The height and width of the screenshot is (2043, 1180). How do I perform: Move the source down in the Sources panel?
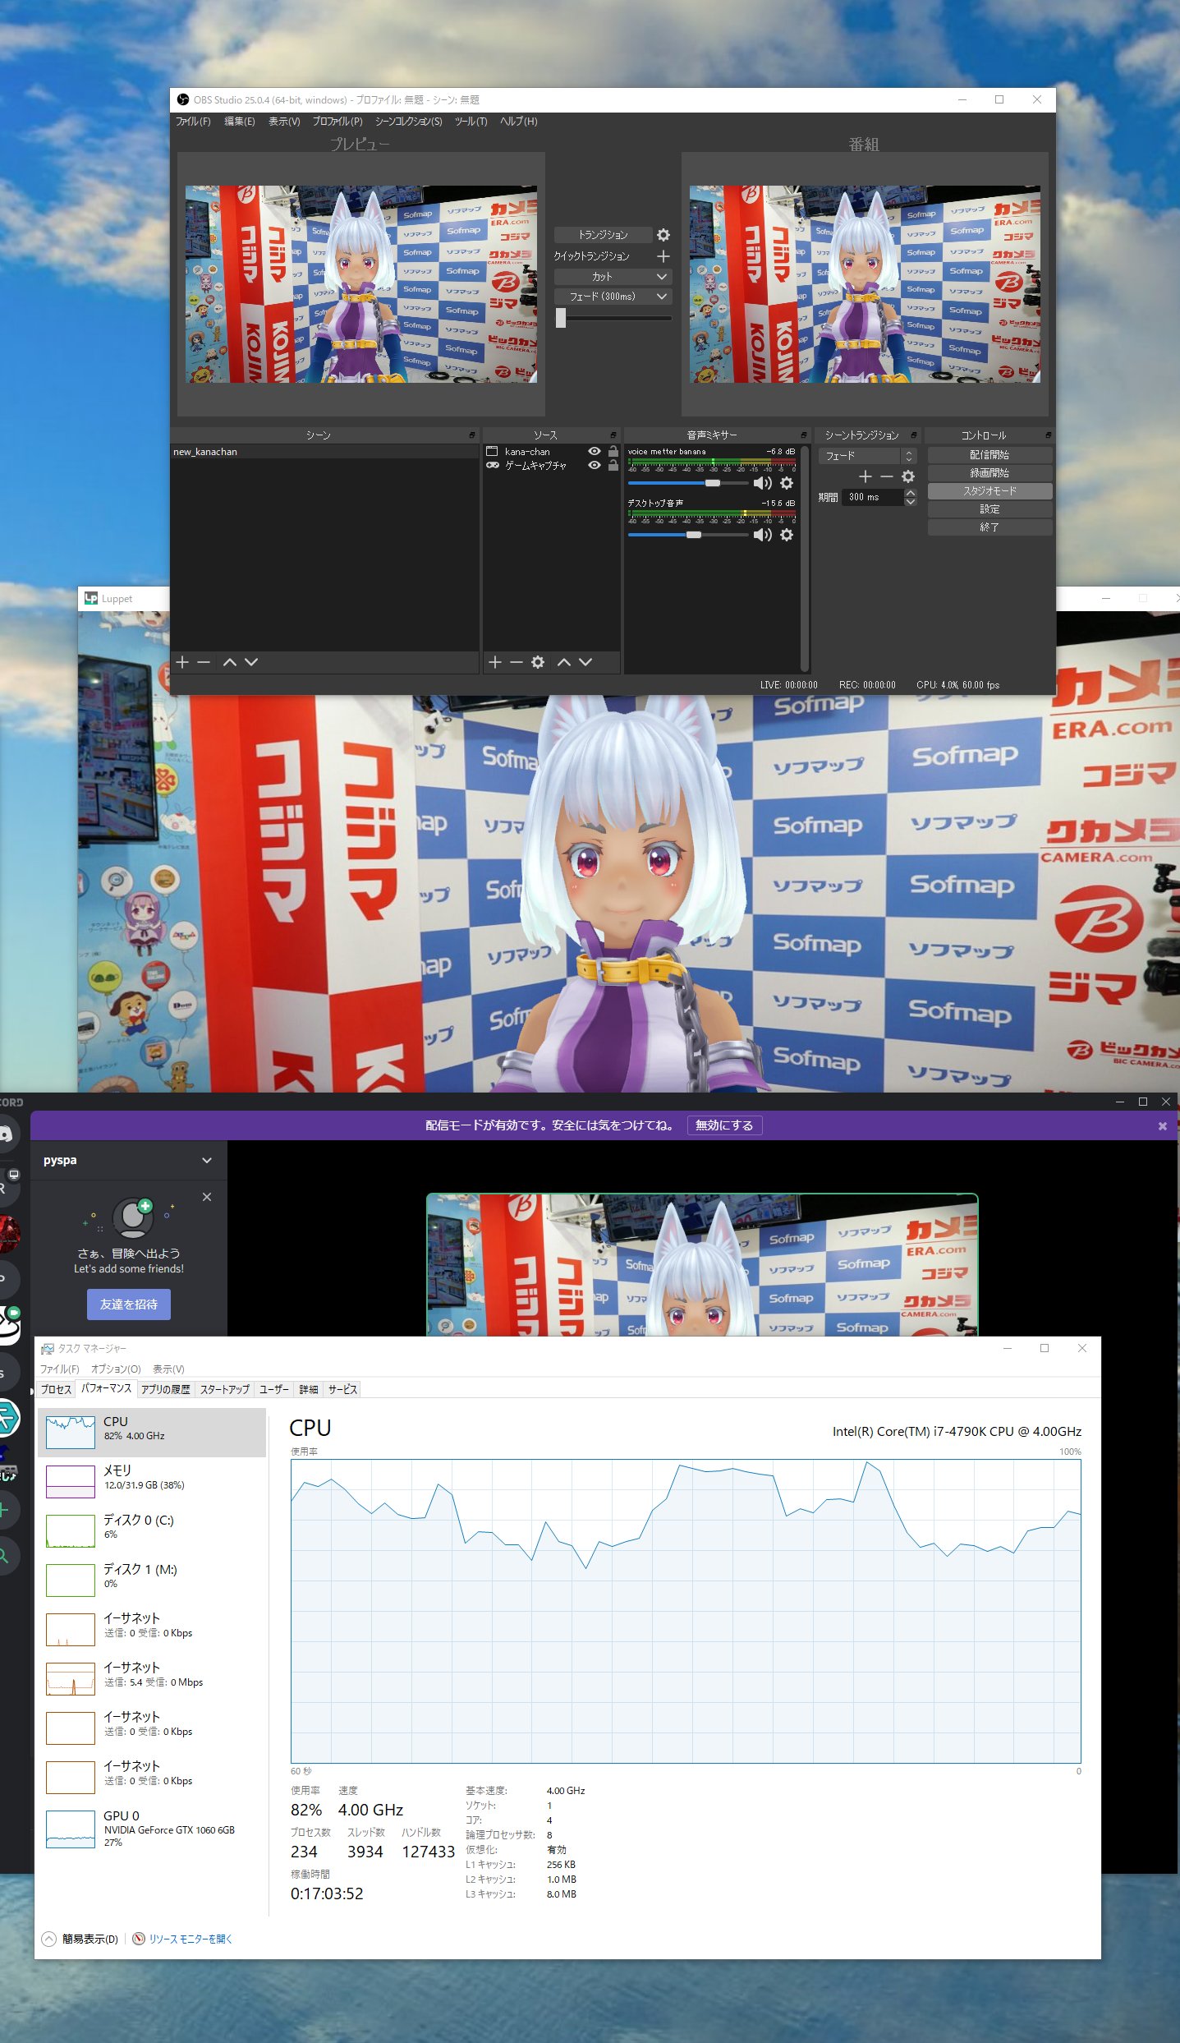tap(585, 662)
